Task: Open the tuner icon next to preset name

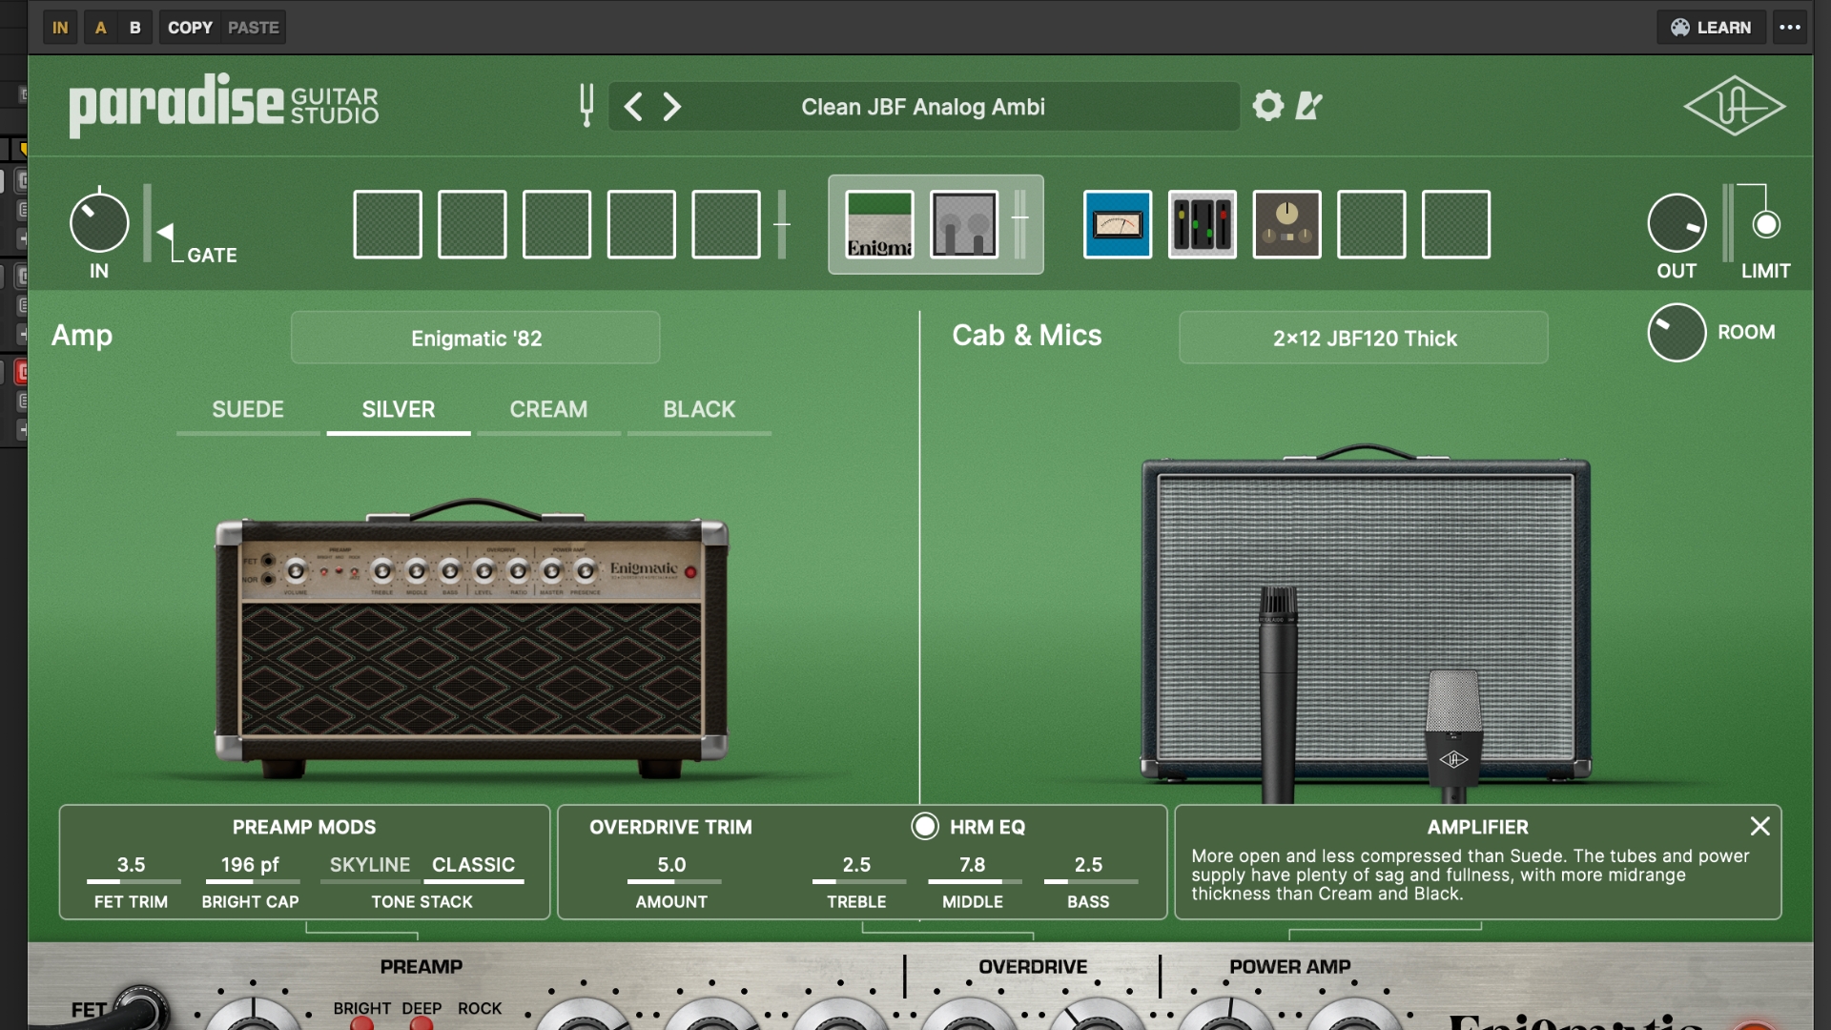Action: pyautogui.click(x=586, y=106)
